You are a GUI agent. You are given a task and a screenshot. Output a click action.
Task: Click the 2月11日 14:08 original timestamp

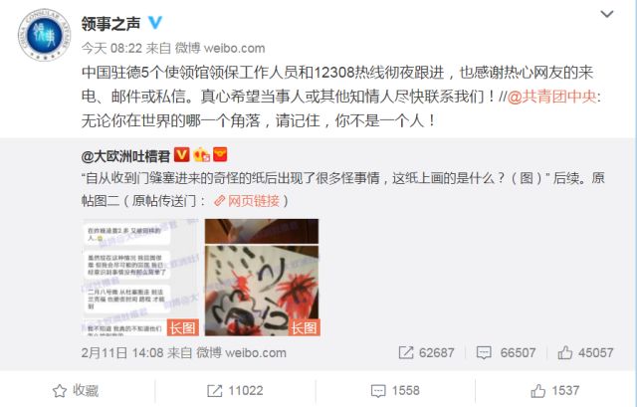pos(121,352)
